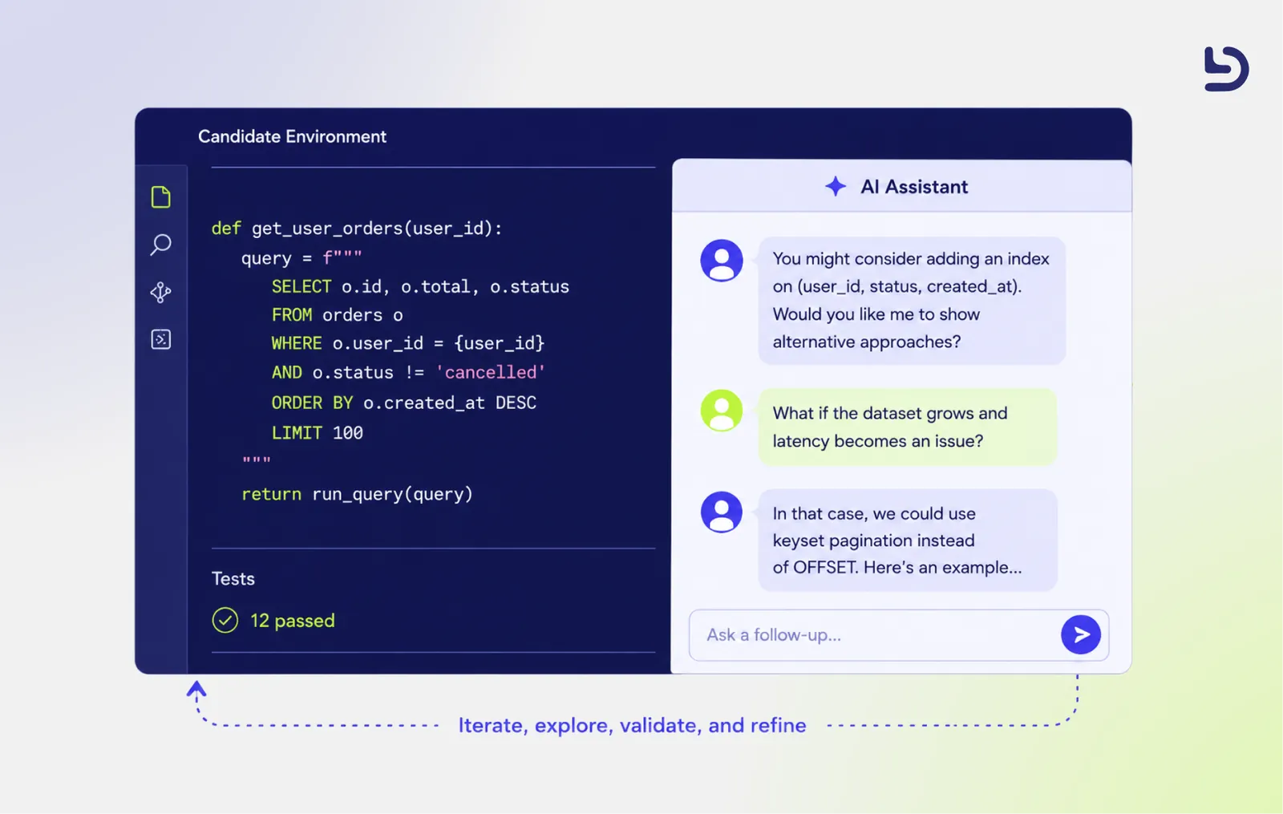Screen dimensions: 1283x814
Task: Click the AI Assistant sparkle icon
Action: pos(836,186)
